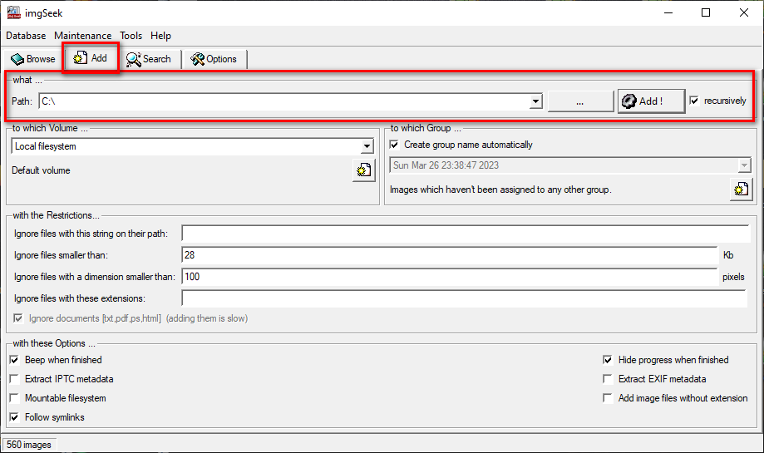
Task: Open the Options tab
Action: click(x=214, y=59)
